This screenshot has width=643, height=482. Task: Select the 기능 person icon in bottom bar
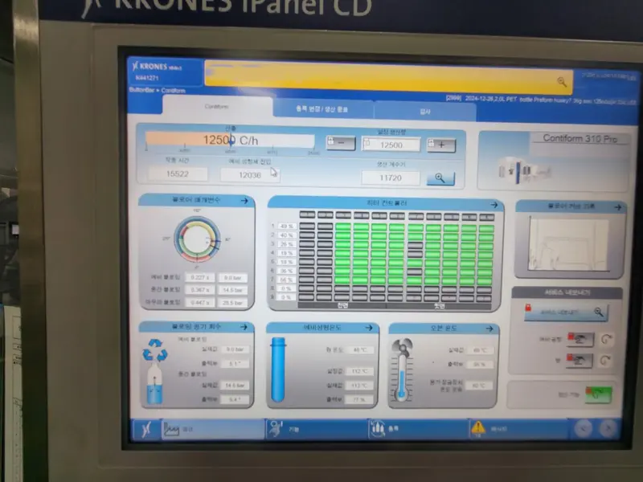point(275,428)
